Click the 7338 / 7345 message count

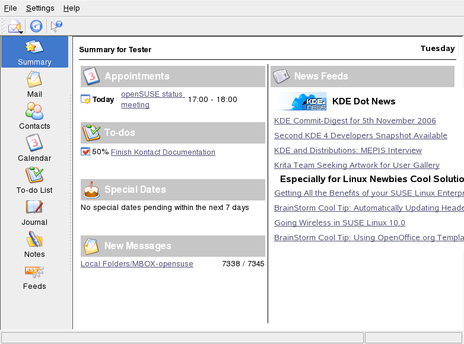click(243, 263)
